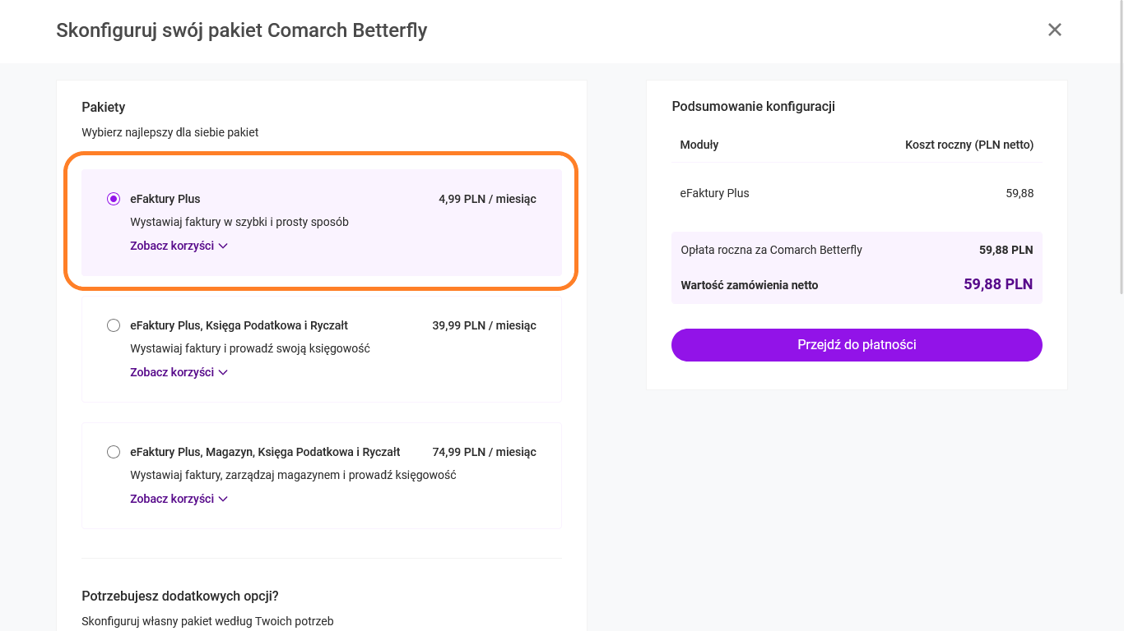The height and width of the screenshot is (631, 1124).
Task: Click the 'Koszt roczny (PLN netto)' column header
Action: (x=968, y=145)
